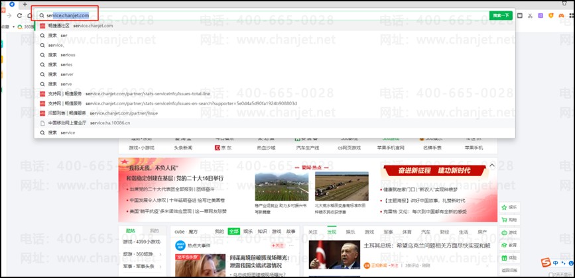The height and width of the screenshot is (278, 575).
Task: Select the 搜索 serve suggestion
Action: click(x=275, y=84)
